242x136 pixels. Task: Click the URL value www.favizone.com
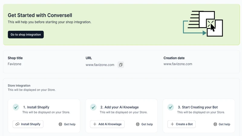point(100,65)
